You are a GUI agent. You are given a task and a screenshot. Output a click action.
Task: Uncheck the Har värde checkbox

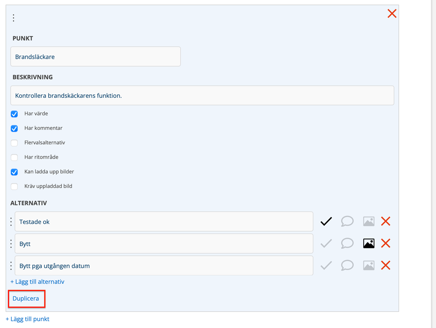pyautogui.click(x=14, y=114)
